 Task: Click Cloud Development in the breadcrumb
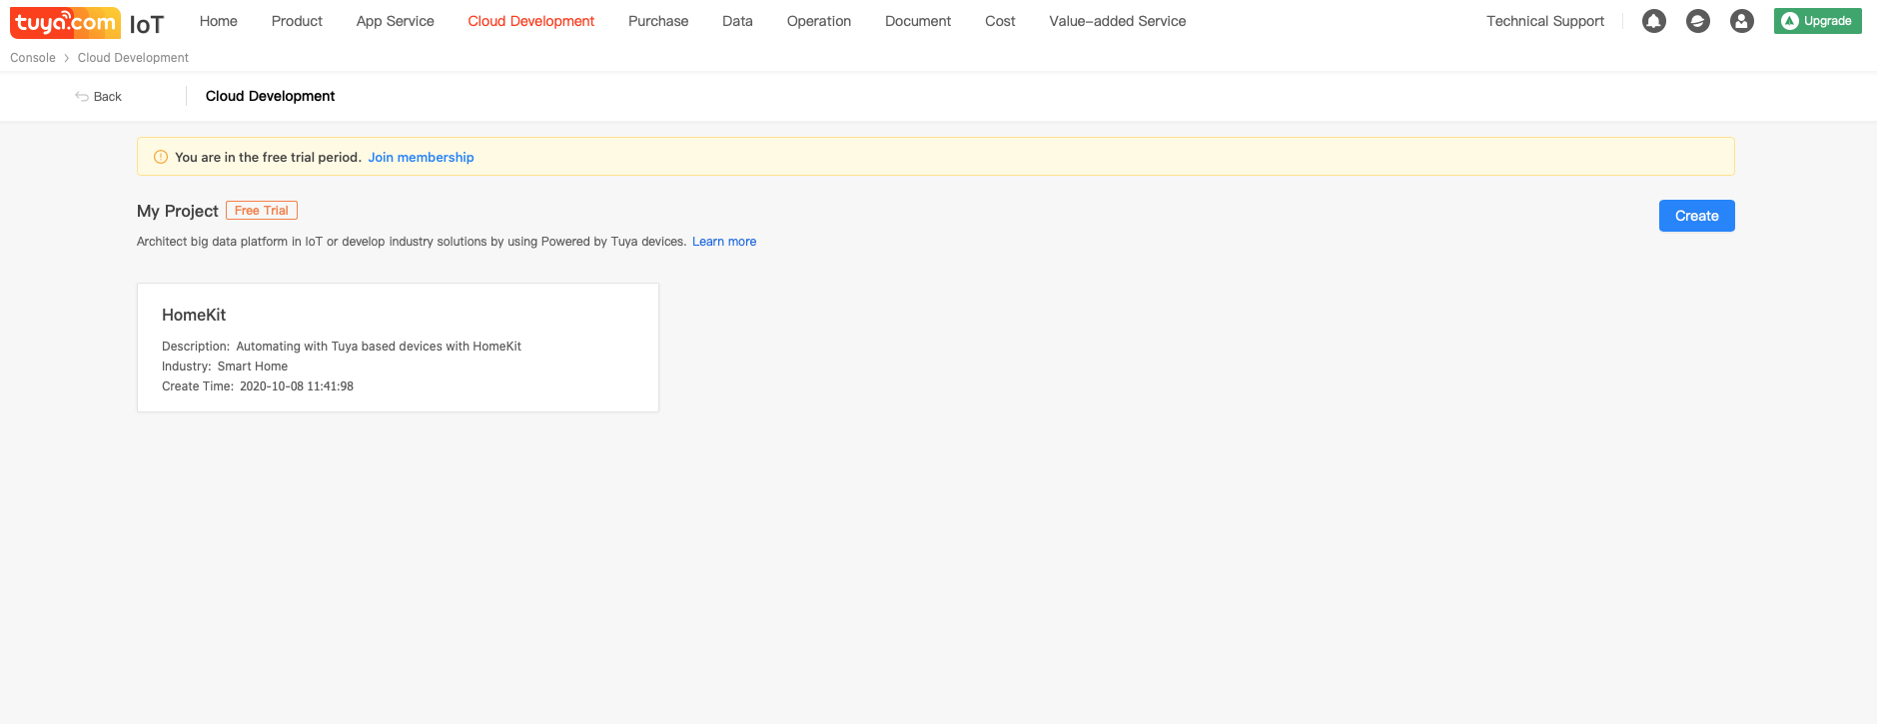[x=133, y=58]
